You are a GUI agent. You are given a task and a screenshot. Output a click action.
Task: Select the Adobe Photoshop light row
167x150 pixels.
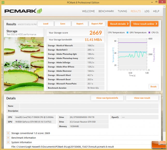(75, 54)
